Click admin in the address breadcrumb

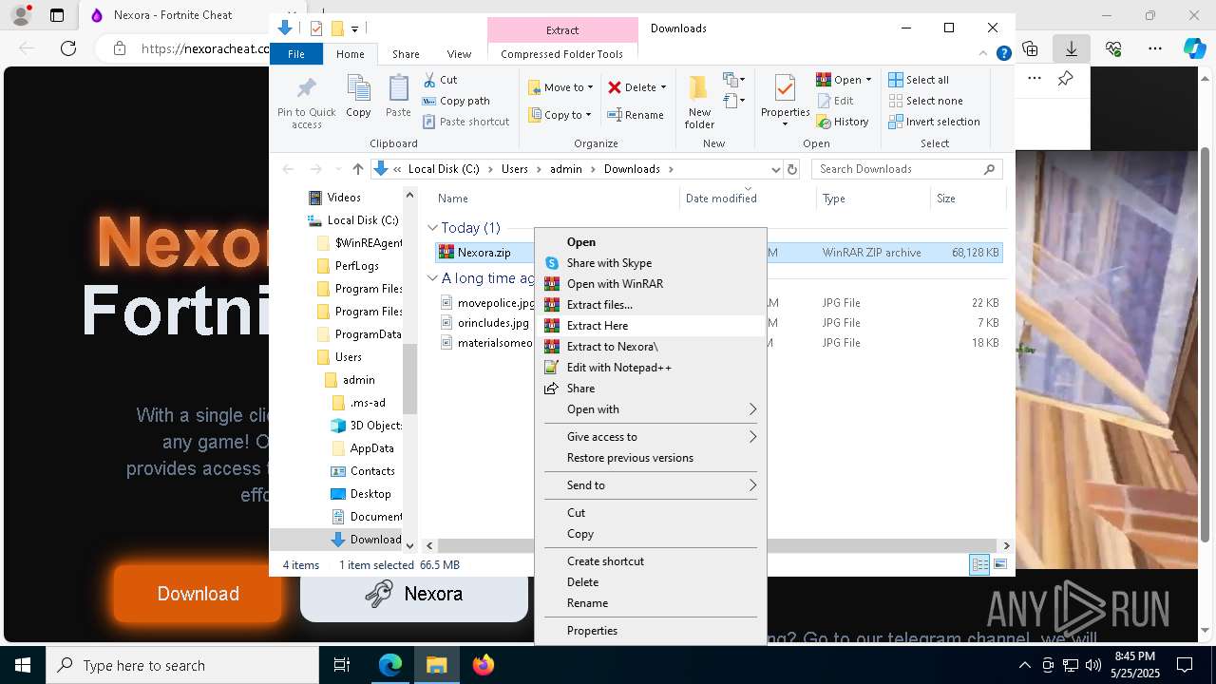pyautogui.click(x=565, y=169)
